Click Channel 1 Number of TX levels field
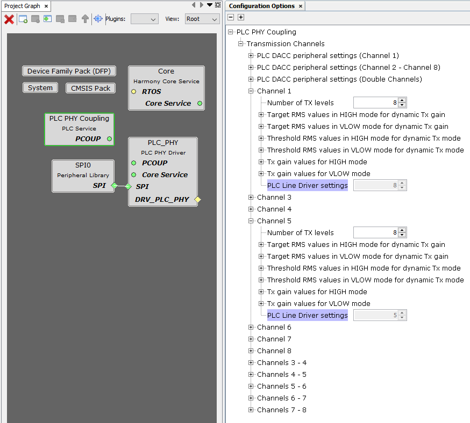The height and width of the screenshot is (423, 470). point(375,103)
